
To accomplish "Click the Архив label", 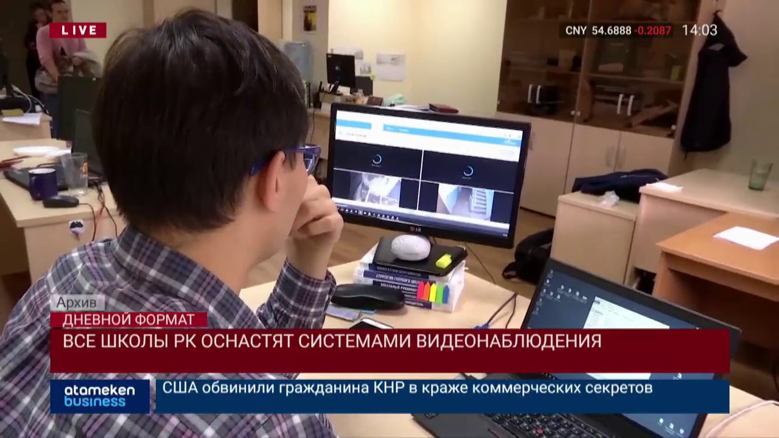I will [x=77, y=303].
